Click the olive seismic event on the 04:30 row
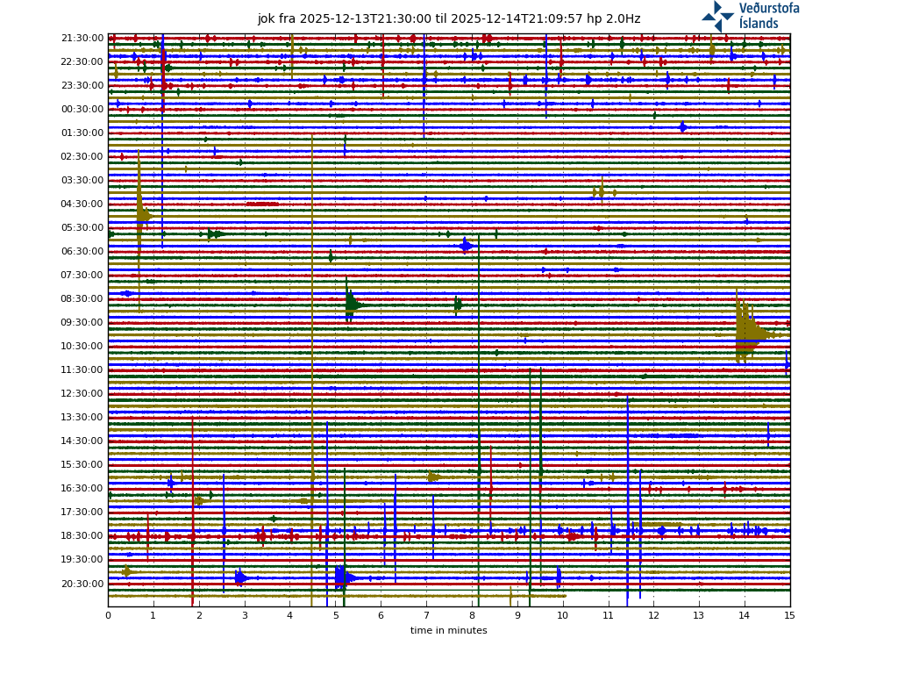 point(141,215)
